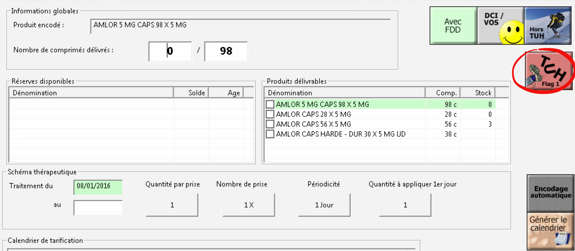Screen dimensions: 575x251
Task: Open the Quantité par prise button
Action: (x=172, y=205)
